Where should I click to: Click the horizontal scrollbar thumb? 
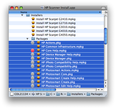pyautogui.click(x=33, y=90)
